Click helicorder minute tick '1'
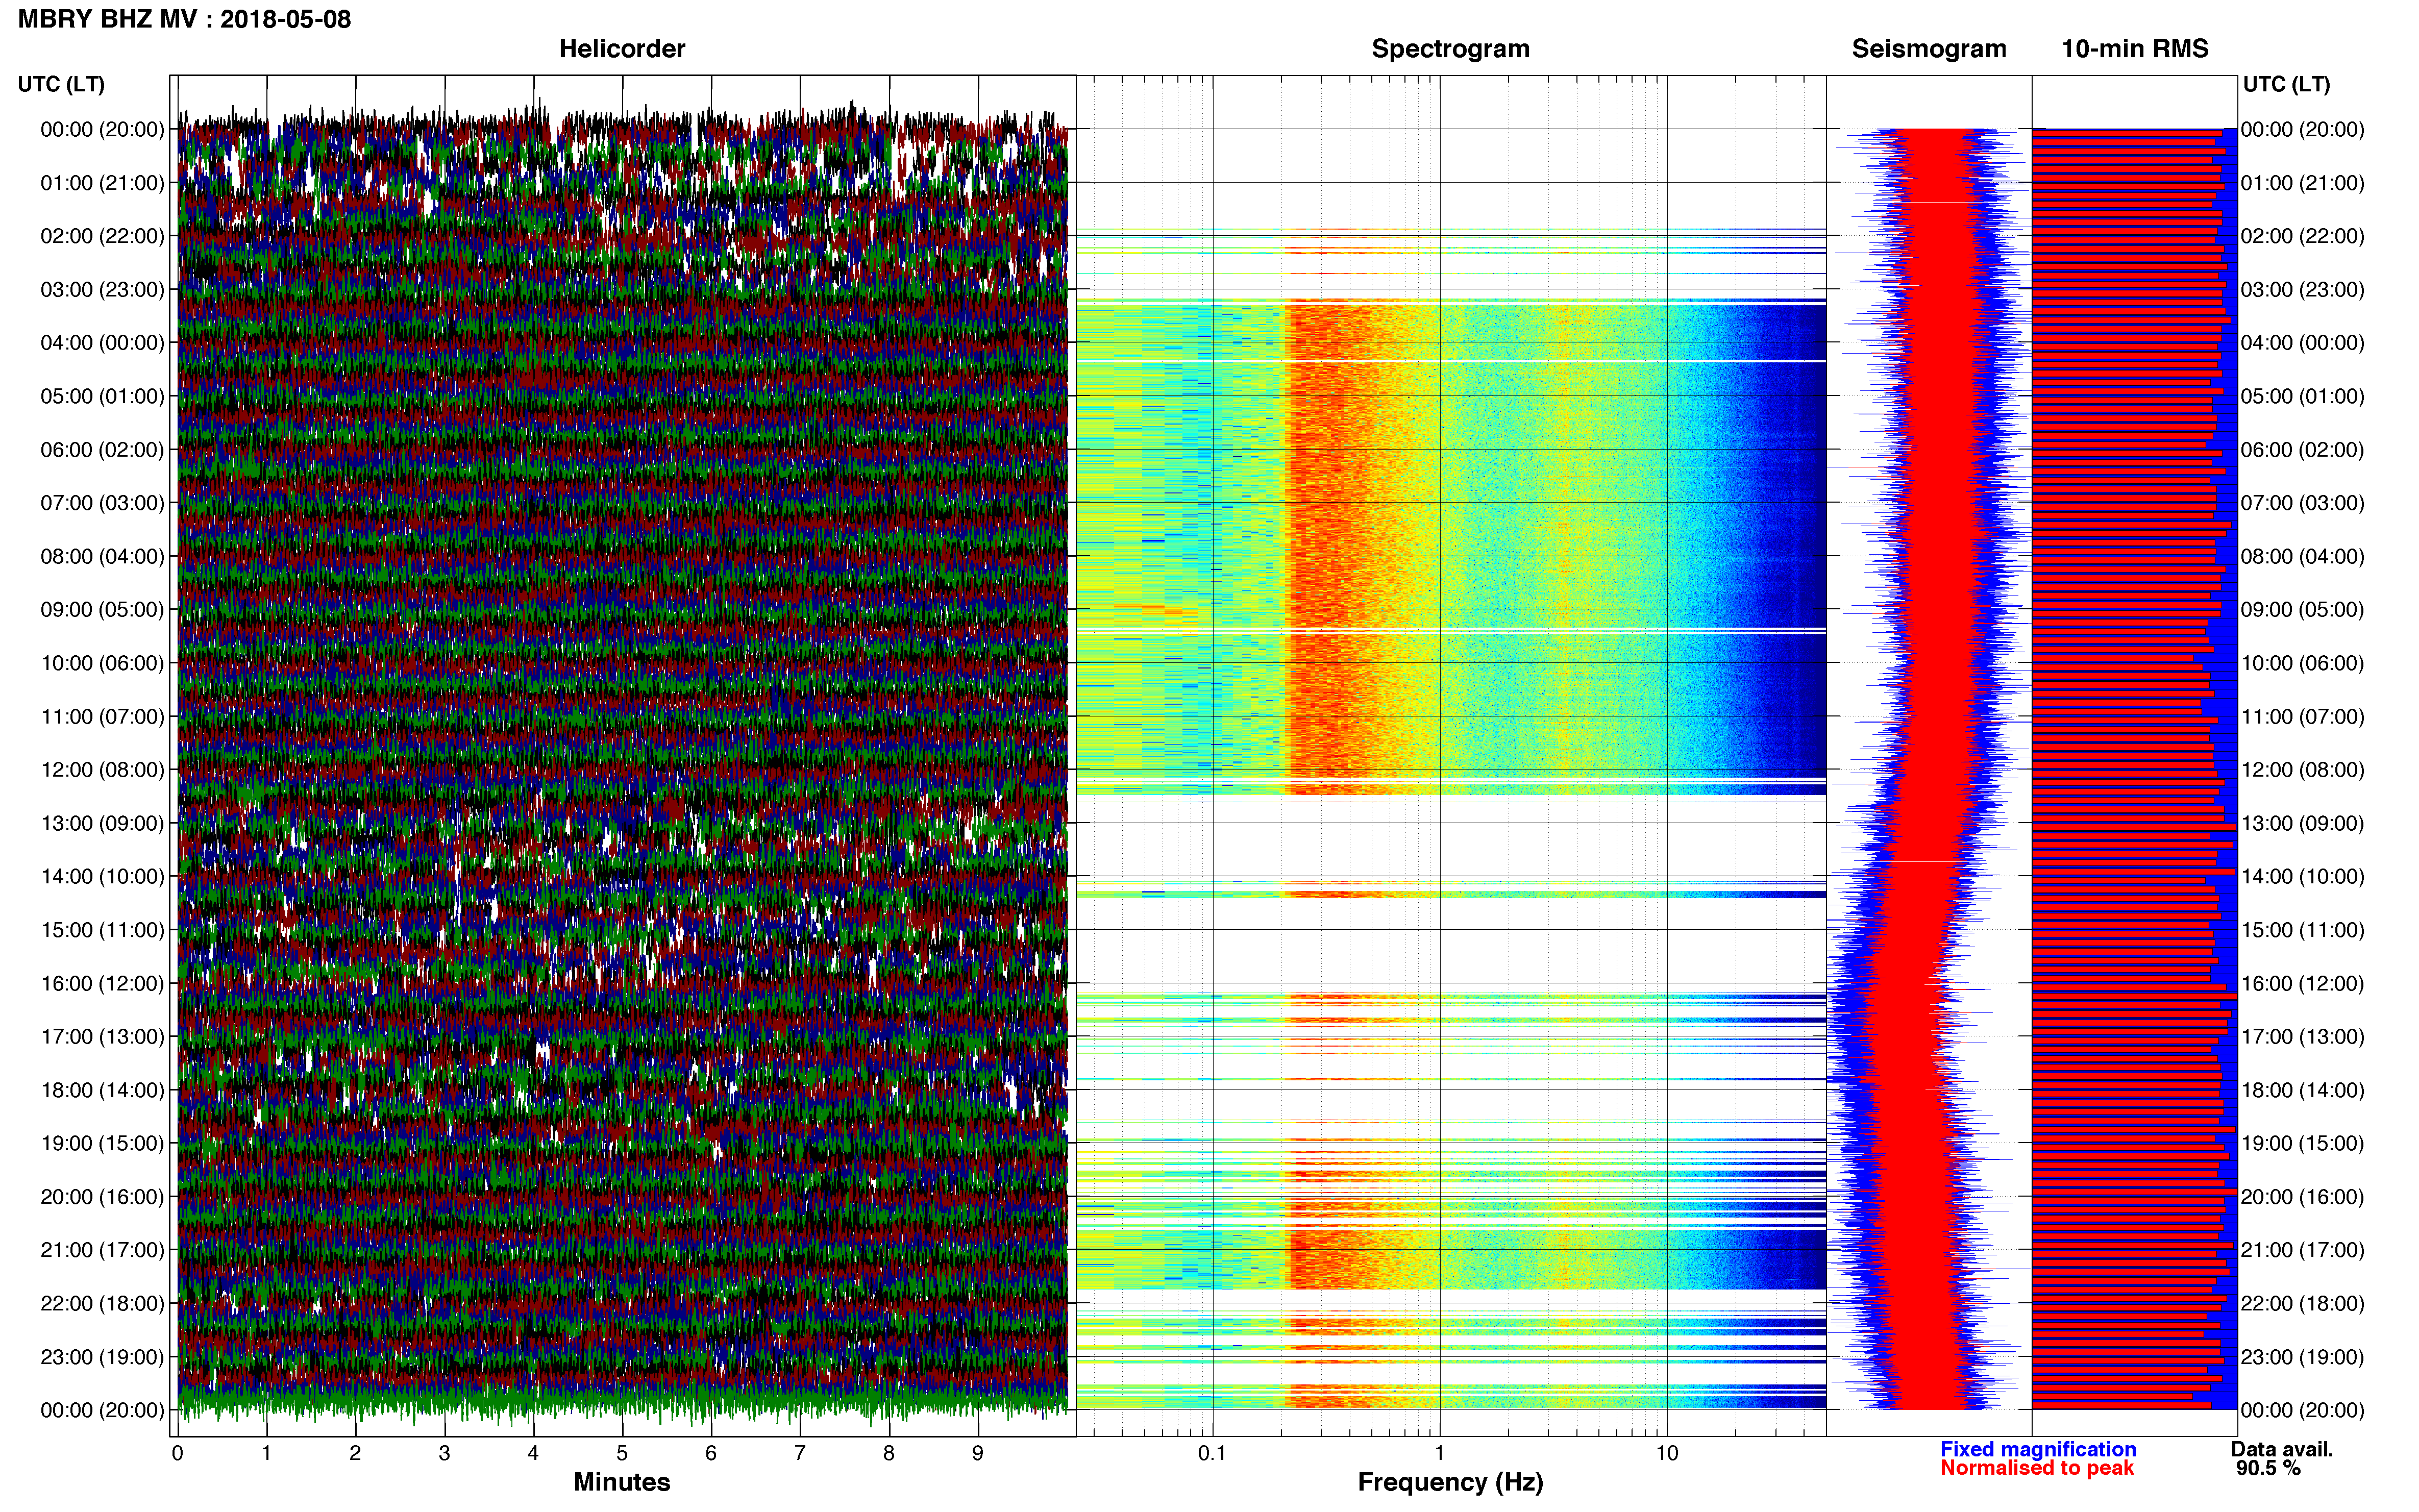 click(x=266, y=1453)
